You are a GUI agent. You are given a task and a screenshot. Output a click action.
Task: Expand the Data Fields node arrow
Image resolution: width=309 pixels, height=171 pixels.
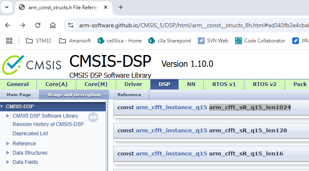click(x=8, y=162)
